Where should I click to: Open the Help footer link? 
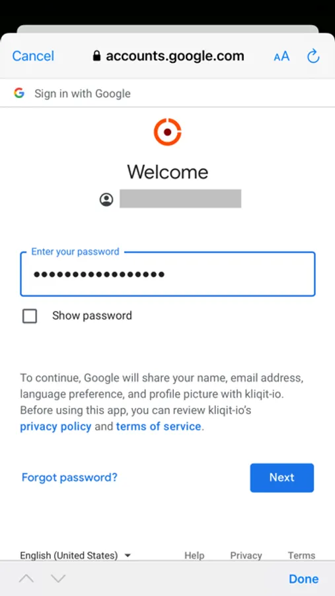click(194, 556)
